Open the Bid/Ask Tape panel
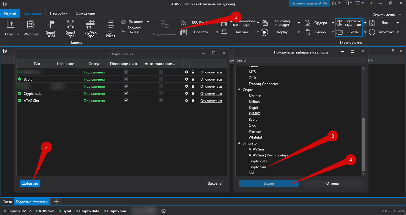Screen dimensions: 406x215 coord(90,29)
